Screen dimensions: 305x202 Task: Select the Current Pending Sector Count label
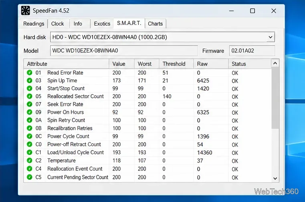click(x=78, y=177)
